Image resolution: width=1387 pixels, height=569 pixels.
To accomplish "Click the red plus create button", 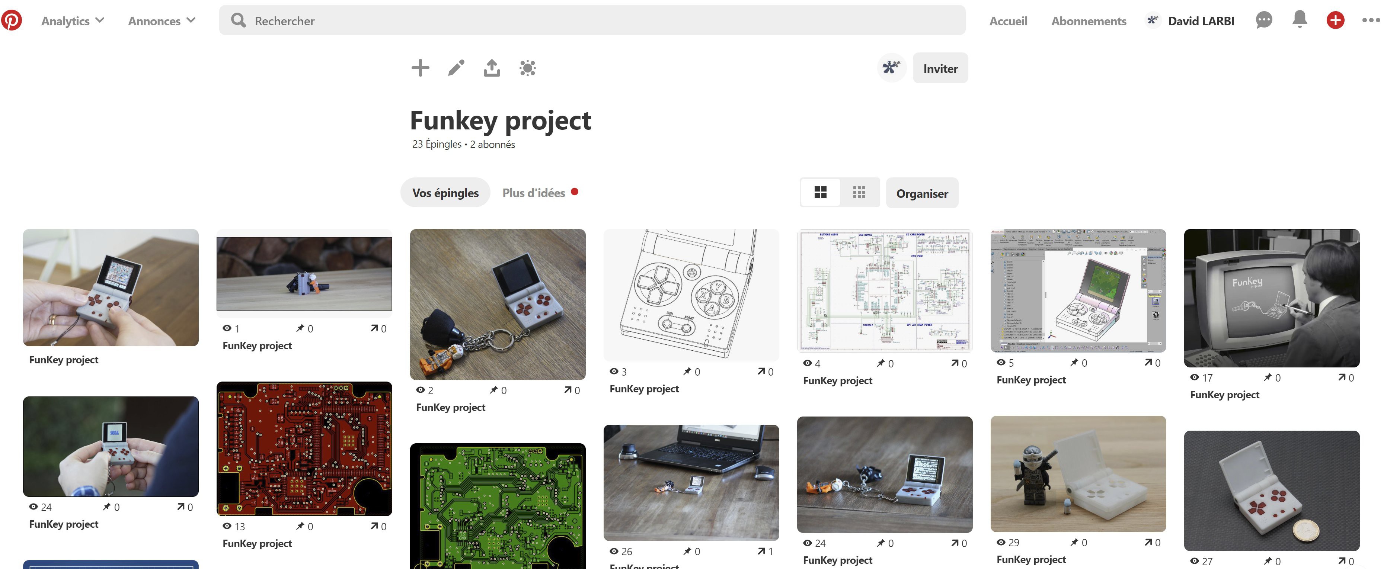I will click(x=1335, y=20).
